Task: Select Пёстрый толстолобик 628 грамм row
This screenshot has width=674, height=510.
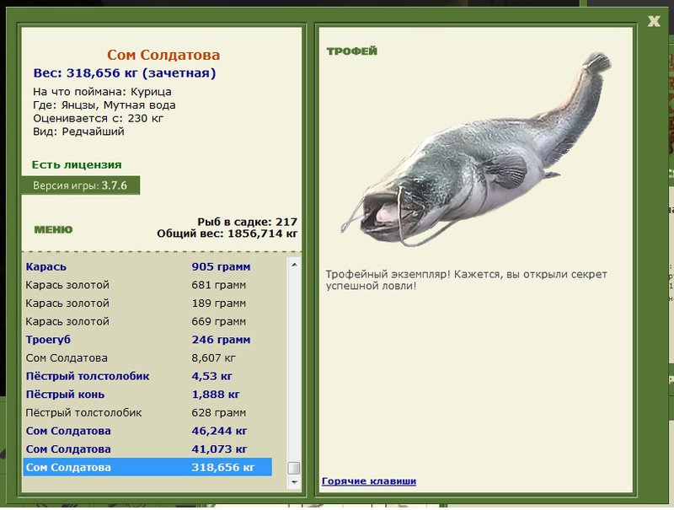Action: click(x=147, y=413)
